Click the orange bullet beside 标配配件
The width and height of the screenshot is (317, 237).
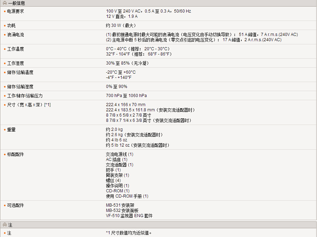pos(5,154)
